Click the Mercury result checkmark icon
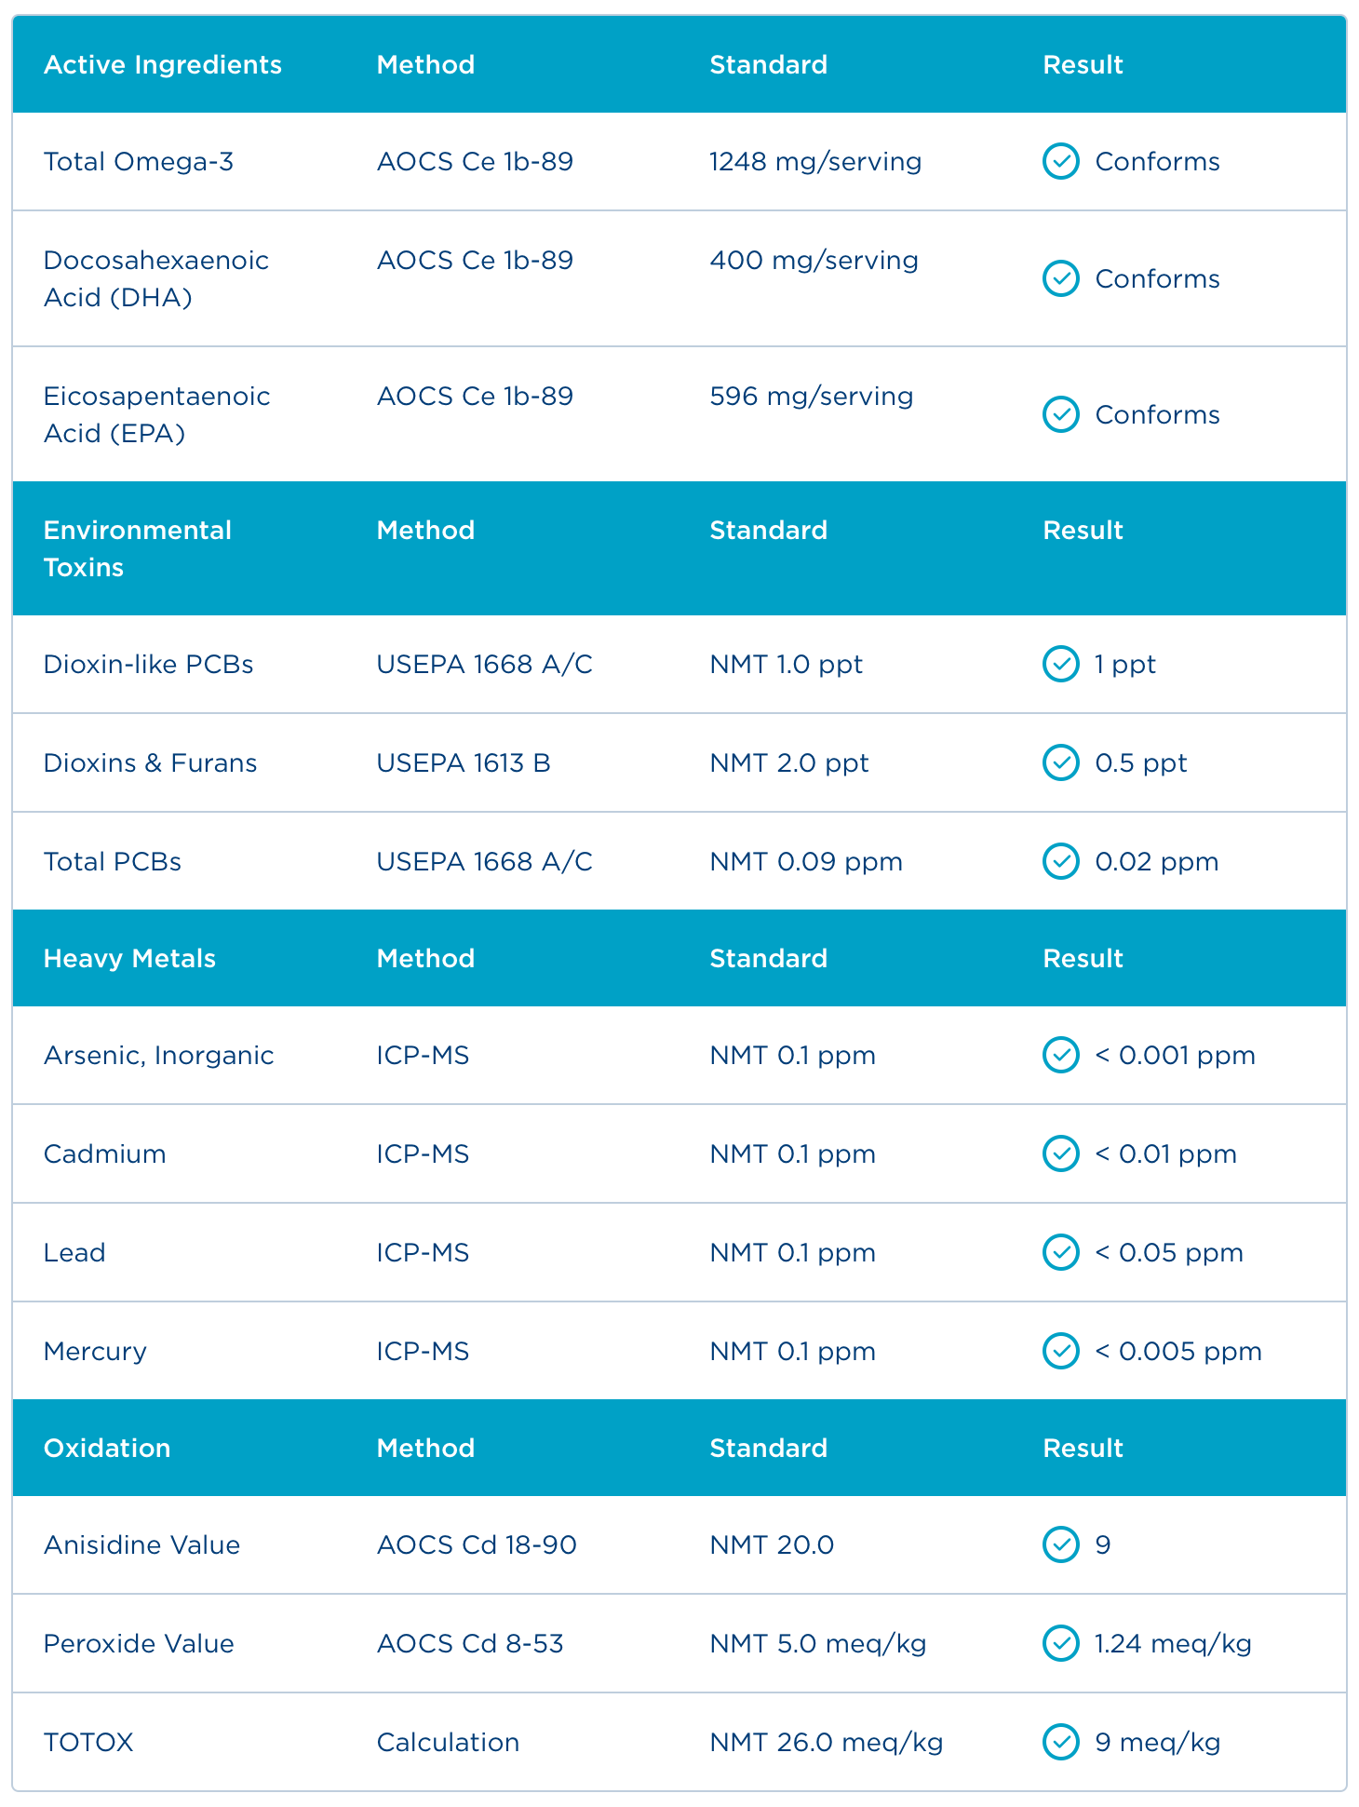Image resolution: width=1359 pixels, height=1807 pixels. tap(1060, 1351)
